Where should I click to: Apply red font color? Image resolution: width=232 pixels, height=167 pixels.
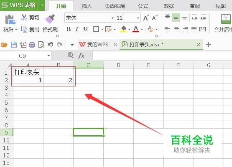(x=136, y=29)
